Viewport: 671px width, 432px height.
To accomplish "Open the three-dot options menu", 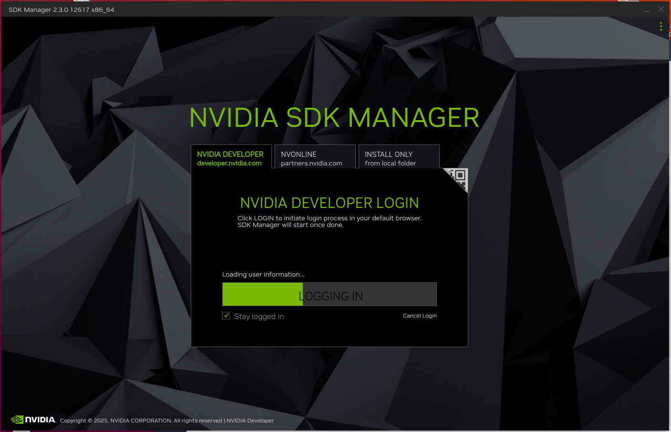I will (661, 26).
